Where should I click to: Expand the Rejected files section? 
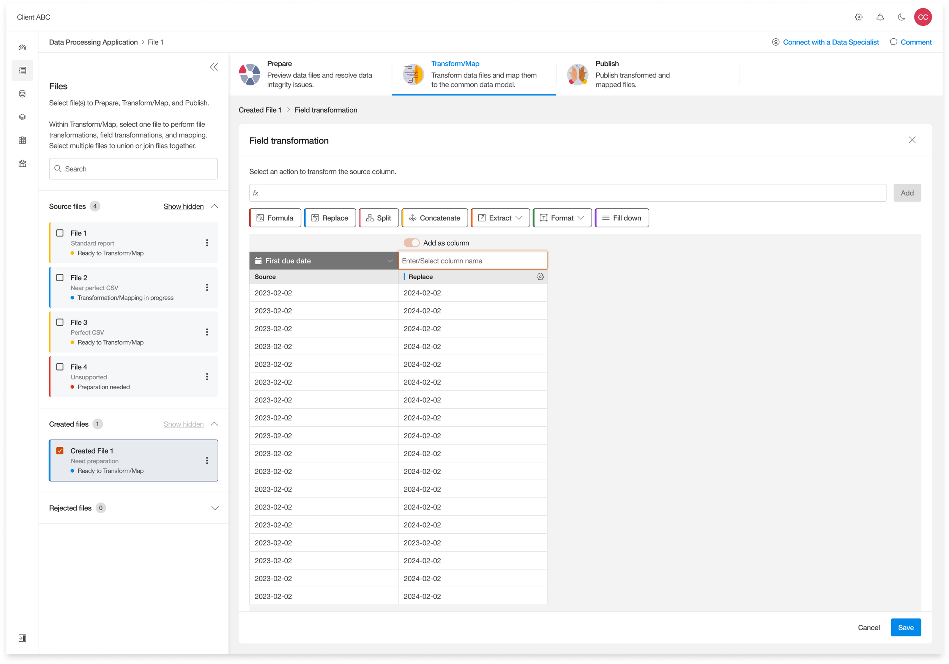click(214, 508)
